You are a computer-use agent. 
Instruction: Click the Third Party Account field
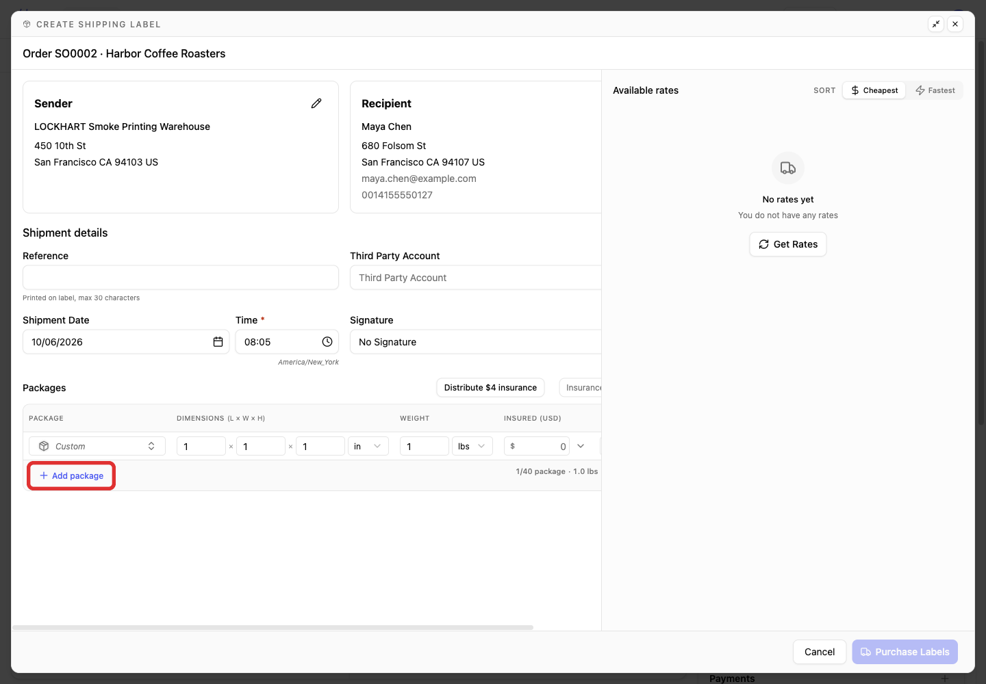coord(476,278)
